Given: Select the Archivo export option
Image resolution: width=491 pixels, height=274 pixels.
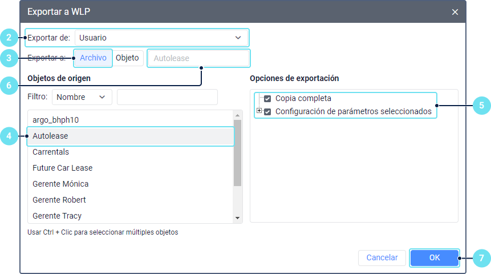Looking at the screenshot, I should pyautogui.click(x=93, y=58).
